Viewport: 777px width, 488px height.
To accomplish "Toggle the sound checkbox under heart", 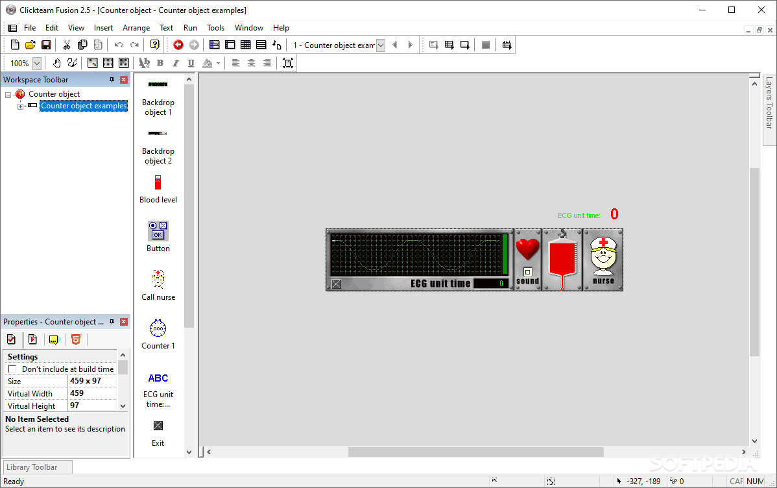I will (x=528, y=272).
